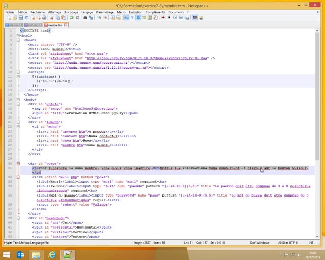The height and width of the screenshot is (260, 325).
Task: Click the Close All documents toolbar icon
Action: pos(39,18)
